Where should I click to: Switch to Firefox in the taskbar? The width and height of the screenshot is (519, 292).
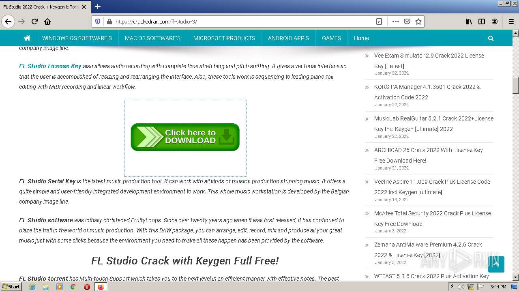[101, 287]
